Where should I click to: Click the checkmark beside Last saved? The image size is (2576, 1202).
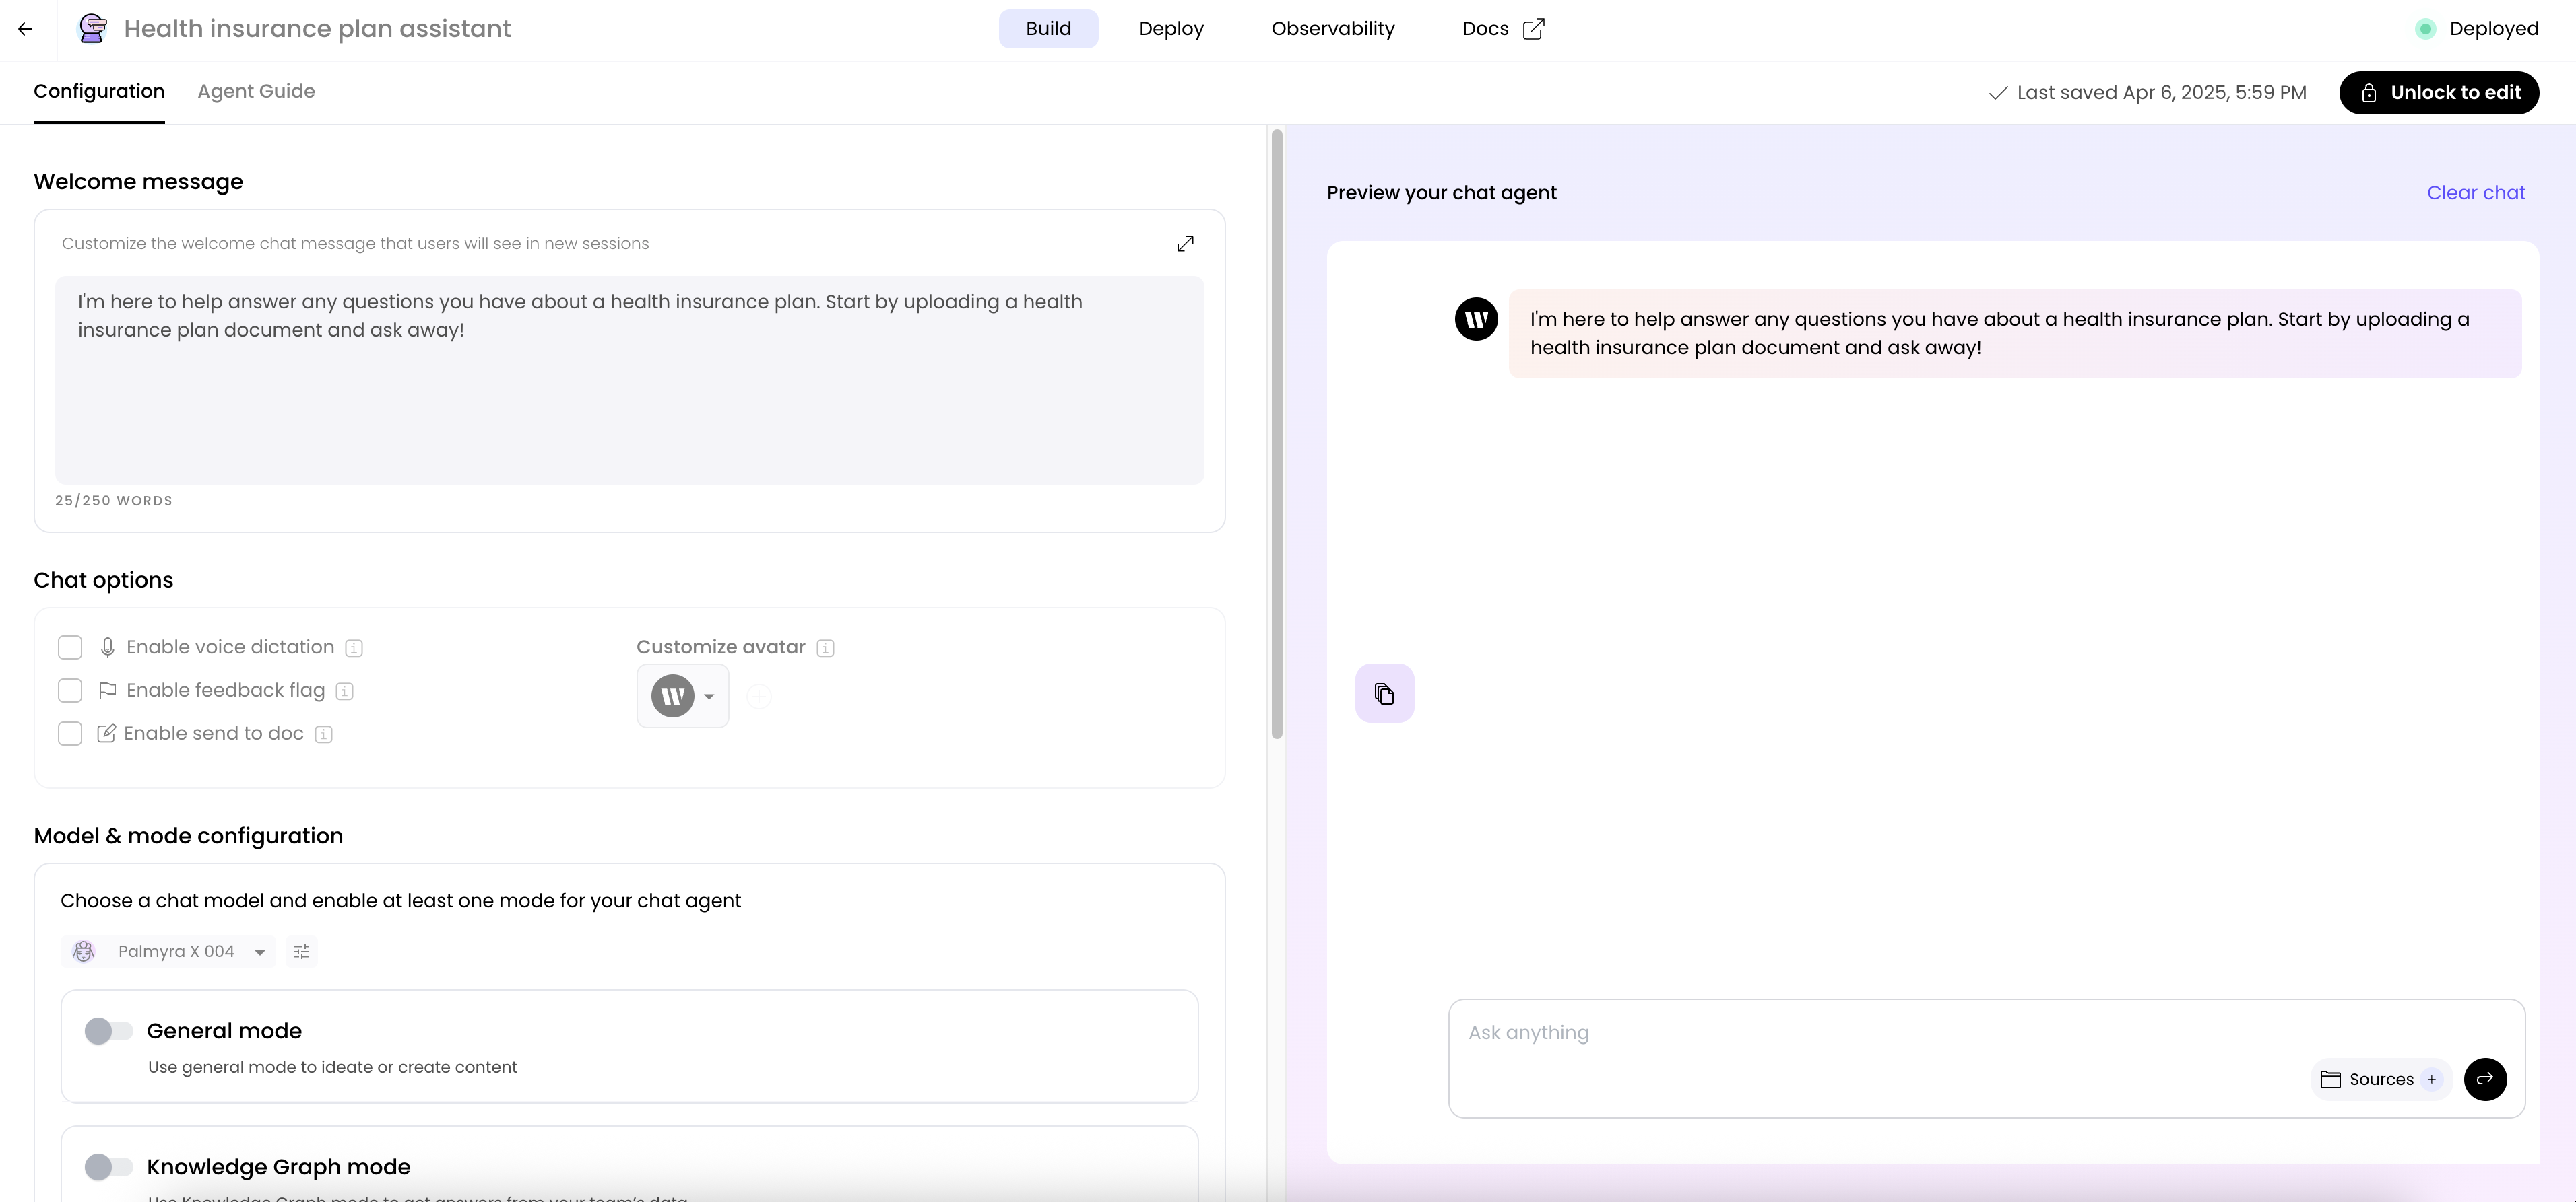pyautogui.click(x=1998, y=93)
